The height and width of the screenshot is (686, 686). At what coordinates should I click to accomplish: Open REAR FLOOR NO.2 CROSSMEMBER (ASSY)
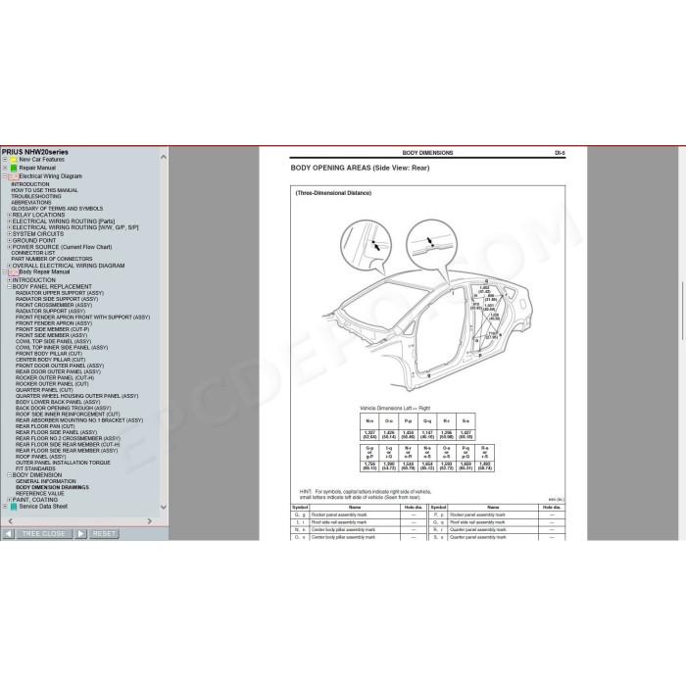tap(69, 438)
